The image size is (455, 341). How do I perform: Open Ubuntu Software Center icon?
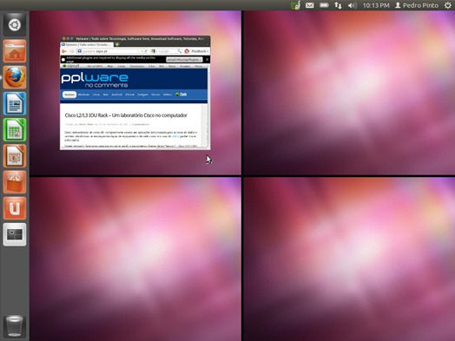pyautogui.click(x=15, y=182)
